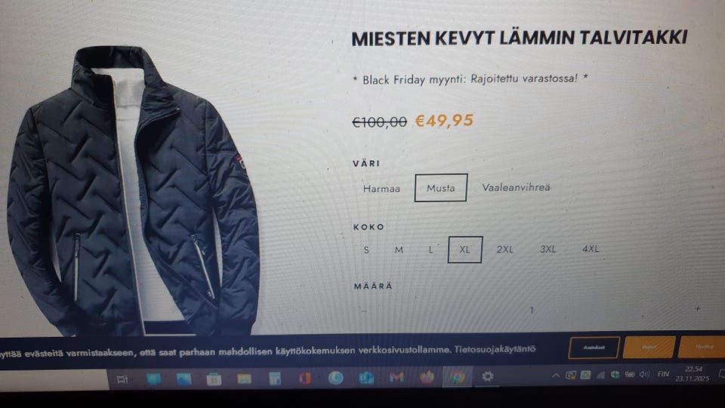Open Windows Settings gear icon
Viewport: 725px width, 408px height.
pos(487,376)
